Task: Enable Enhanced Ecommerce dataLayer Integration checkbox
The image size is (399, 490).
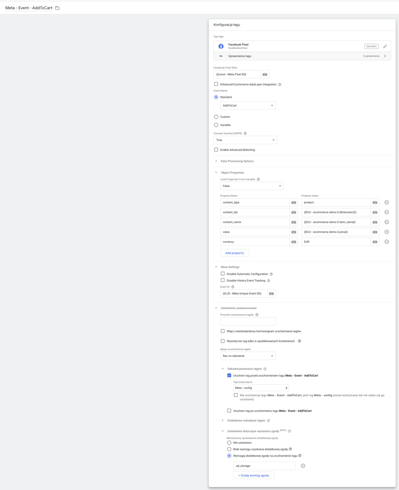Action: click(x=216, y=84)
